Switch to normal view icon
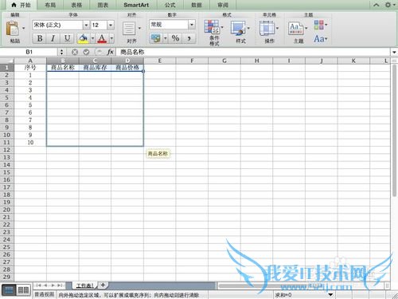Image resolution: width=398 pixels, height=299 pixels. point(9,290)
